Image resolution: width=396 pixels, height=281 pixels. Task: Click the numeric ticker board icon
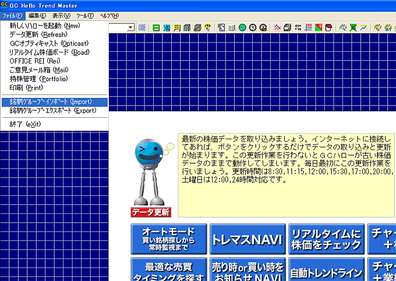[298, 27]
